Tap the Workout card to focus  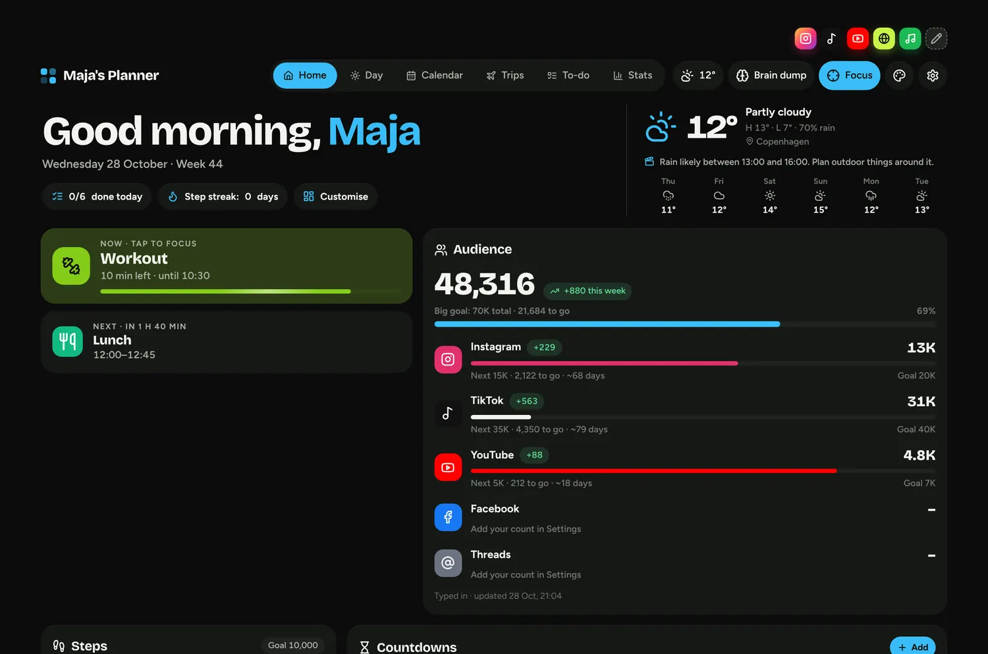pyautogui.click(x=227, y=266)
